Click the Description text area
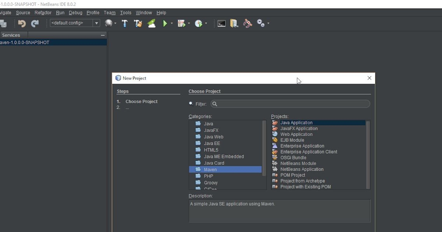 pyautogui.click(x=280, y=211)
